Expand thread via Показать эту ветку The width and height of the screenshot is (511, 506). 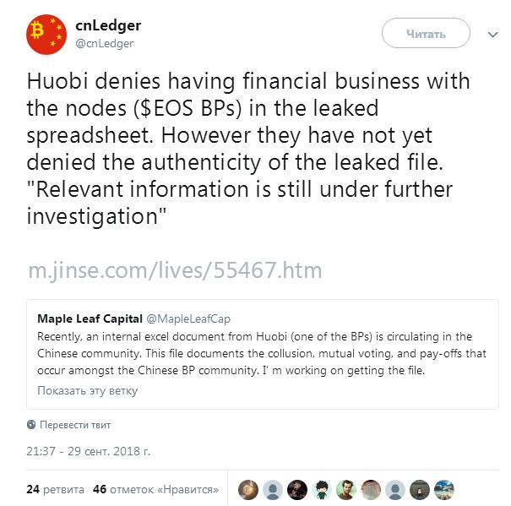(87, 390)
